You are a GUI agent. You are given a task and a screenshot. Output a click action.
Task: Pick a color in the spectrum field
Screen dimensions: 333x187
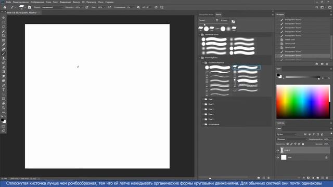(303, 102)
